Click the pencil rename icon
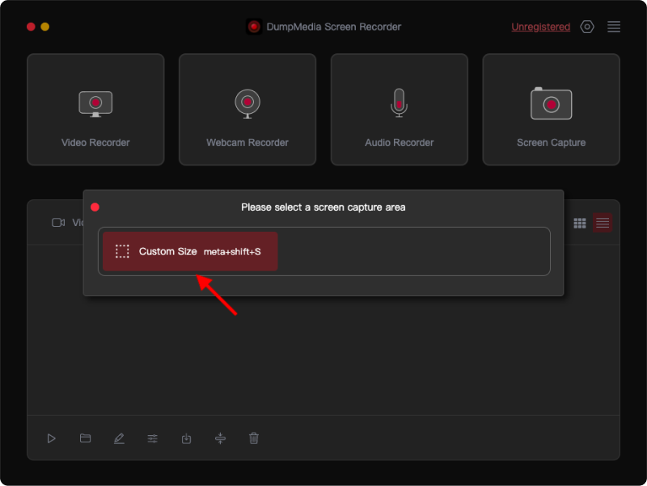Image resolution: width=647 pixels, height=486 pixels. (119, 438)
